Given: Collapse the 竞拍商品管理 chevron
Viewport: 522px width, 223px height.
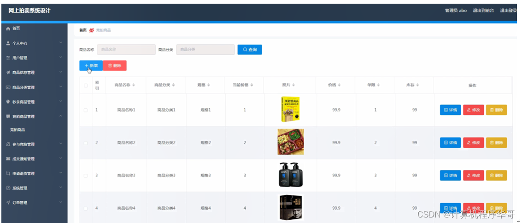Looking at the screenshot, I should 61,116.
